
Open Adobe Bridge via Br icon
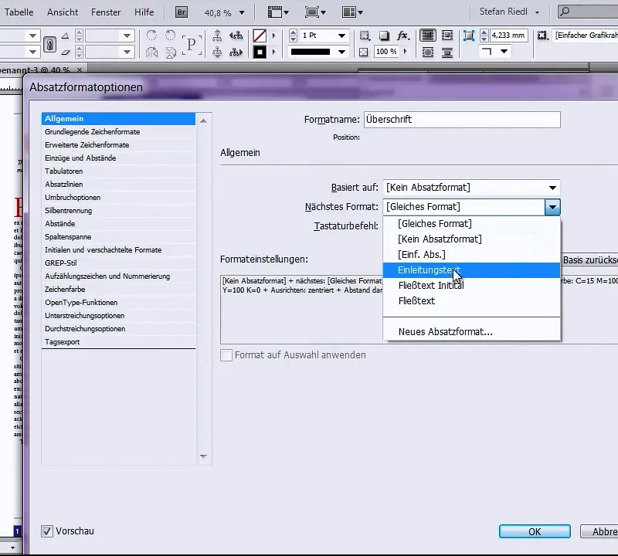182,12
